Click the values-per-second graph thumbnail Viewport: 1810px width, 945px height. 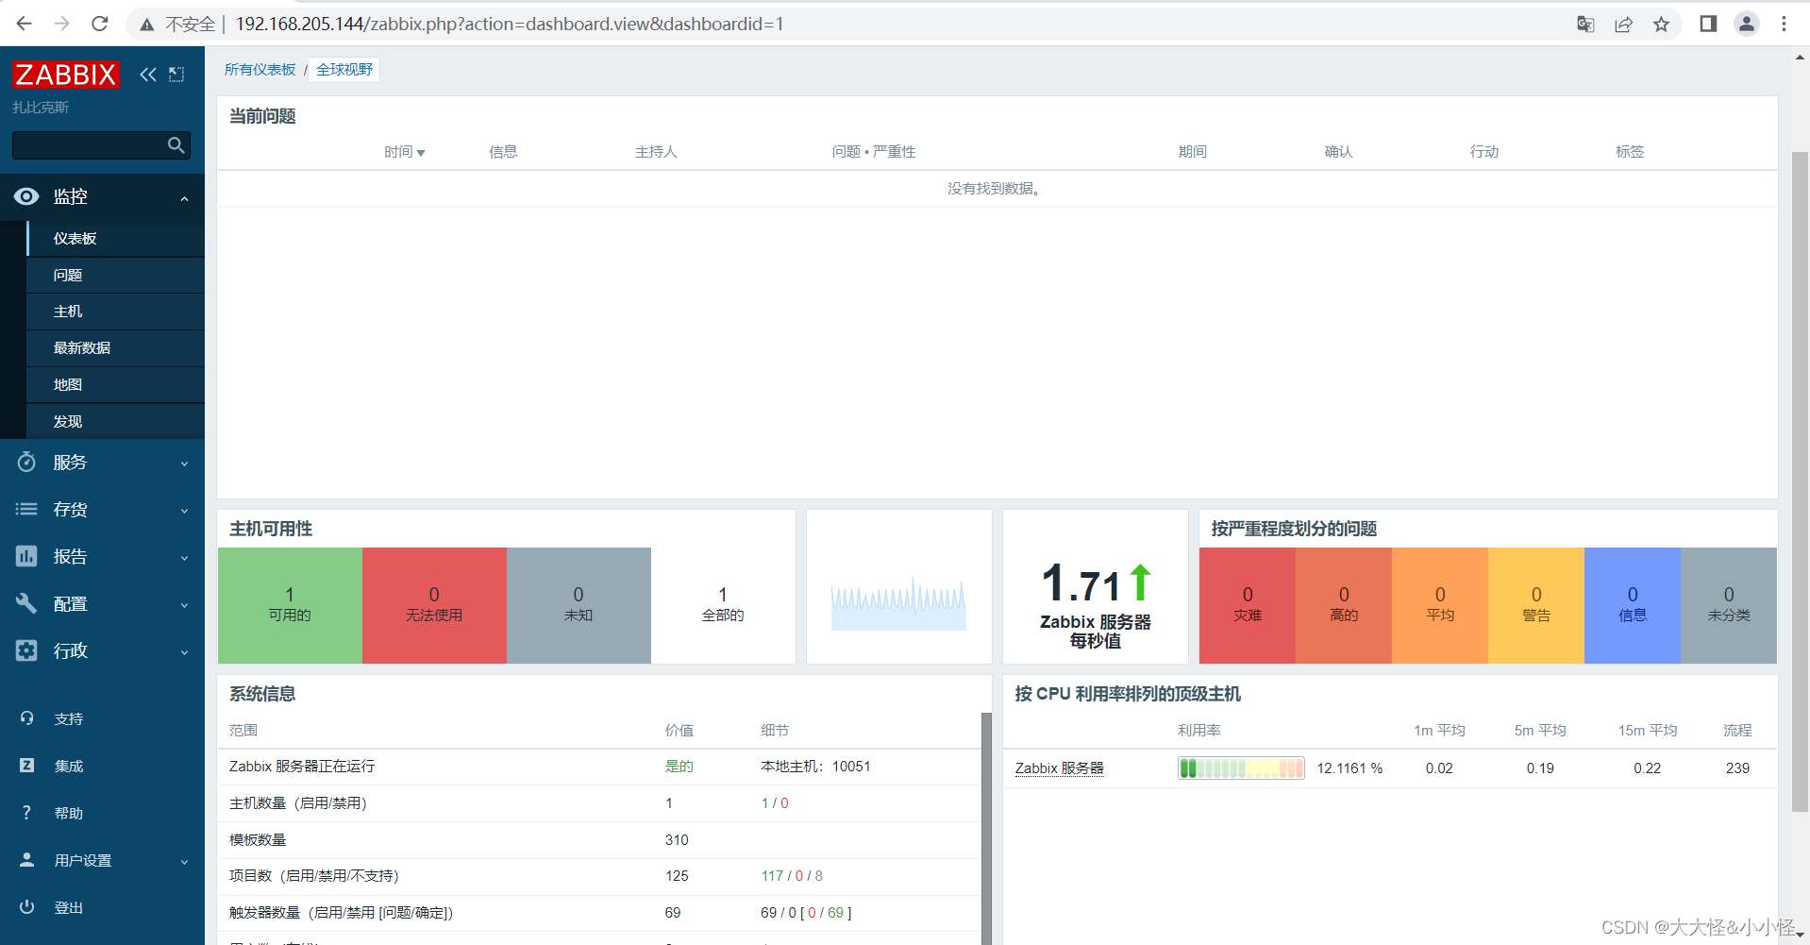click(898, 604)
